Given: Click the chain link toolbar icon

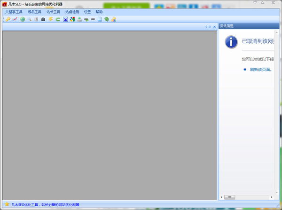Looking at the screenshot, I should pos(93,19).
